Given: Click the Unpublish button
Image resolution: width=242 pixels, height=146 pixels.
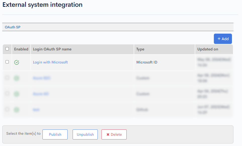Looking at the screenshot, I should pyautogui.click(x=85, y=134).
